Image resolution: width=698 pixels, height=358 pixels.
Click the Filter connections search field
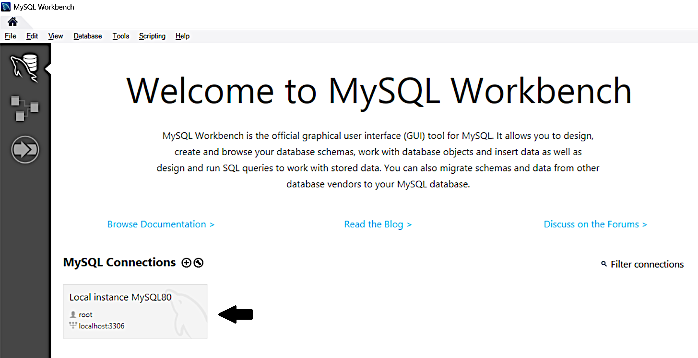[647, 264]
